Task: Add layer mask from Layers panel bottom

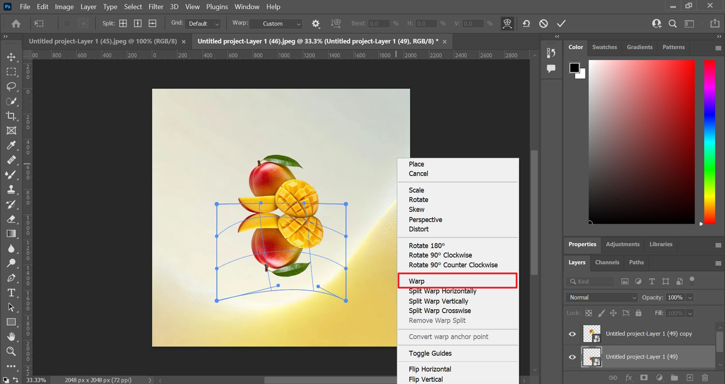Action: (643, 377)
